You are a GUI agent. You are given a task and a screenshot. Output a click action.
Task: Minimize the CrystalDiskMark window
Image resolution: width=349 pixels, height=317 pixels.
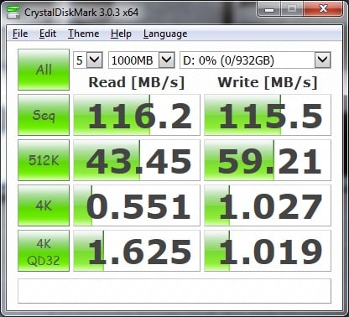click(269, 9)
